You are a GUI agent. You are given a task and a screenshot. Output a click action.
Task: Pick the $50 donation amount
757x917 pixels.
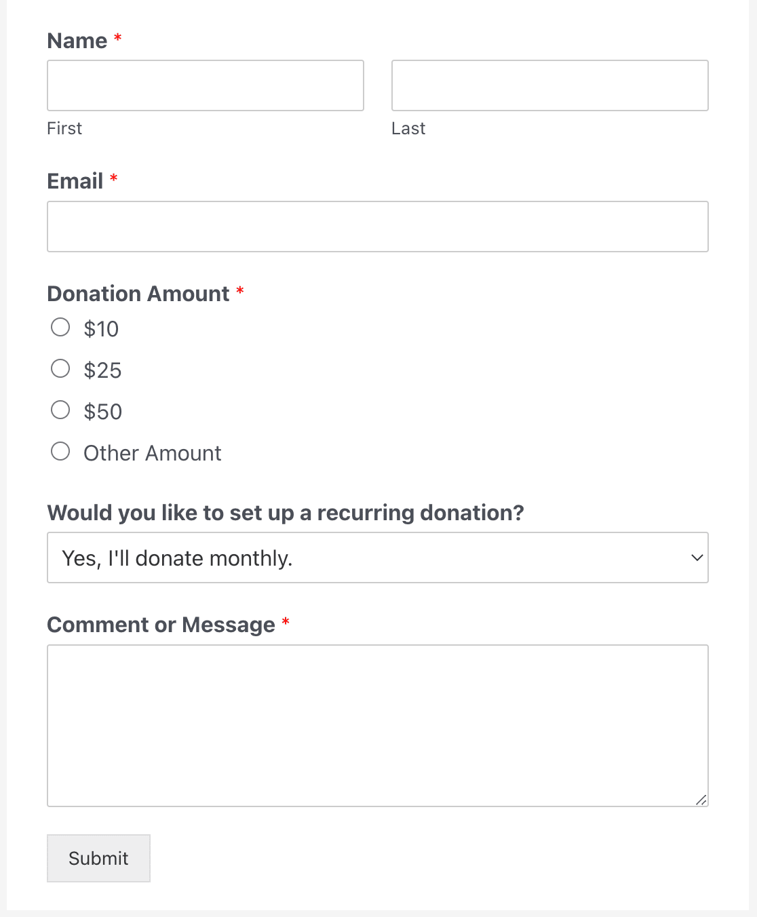(x=60, y=410)
